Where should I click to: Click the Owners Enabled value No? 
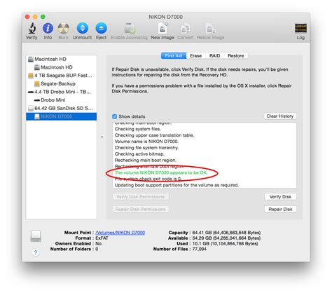99,243
